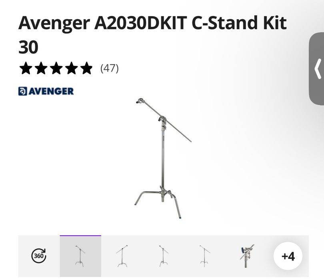Viewport: 324px width, 280px height.
Task: Show the +4 more images button
Action: [288, 256]
